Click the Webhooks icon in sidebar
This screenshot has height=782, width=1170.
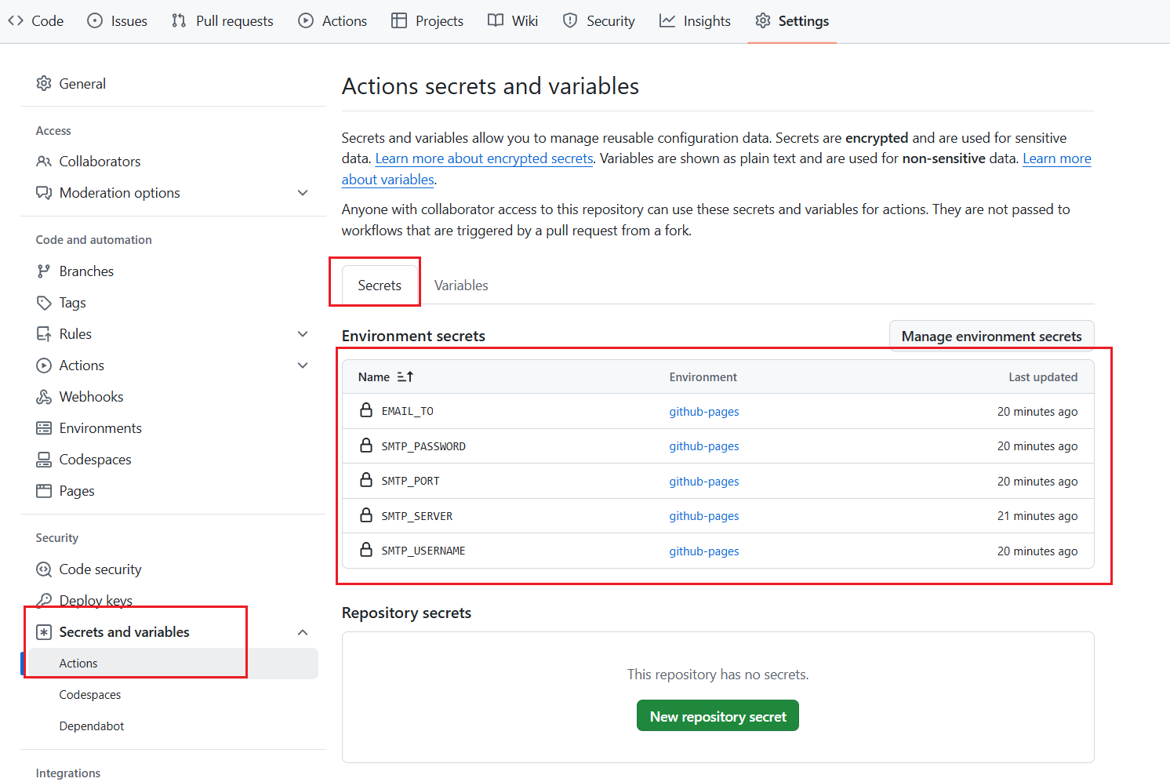click(44, 397)
